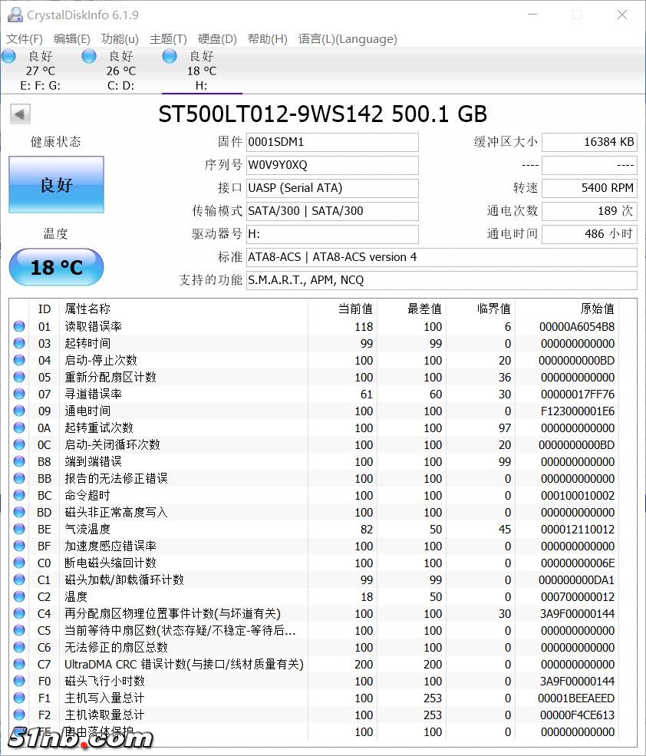Click the 最差值 column header
Viewport: 646px width, 756px height.
[424, 309]
